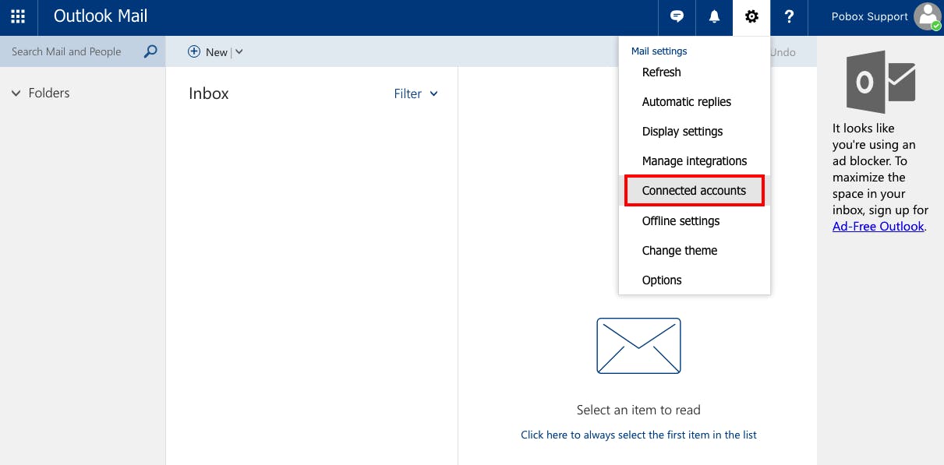Open Help via the question mark icon
This screenshot has height=465, width=944.
(x=789, y=16)
